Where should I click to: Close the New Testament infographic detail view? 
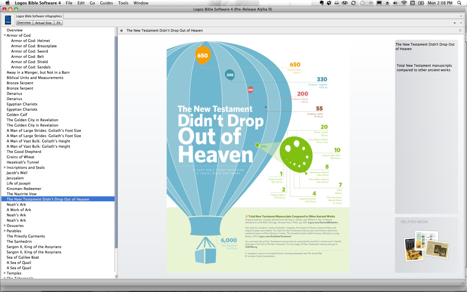pyautogui.click(x=460, y=31)
